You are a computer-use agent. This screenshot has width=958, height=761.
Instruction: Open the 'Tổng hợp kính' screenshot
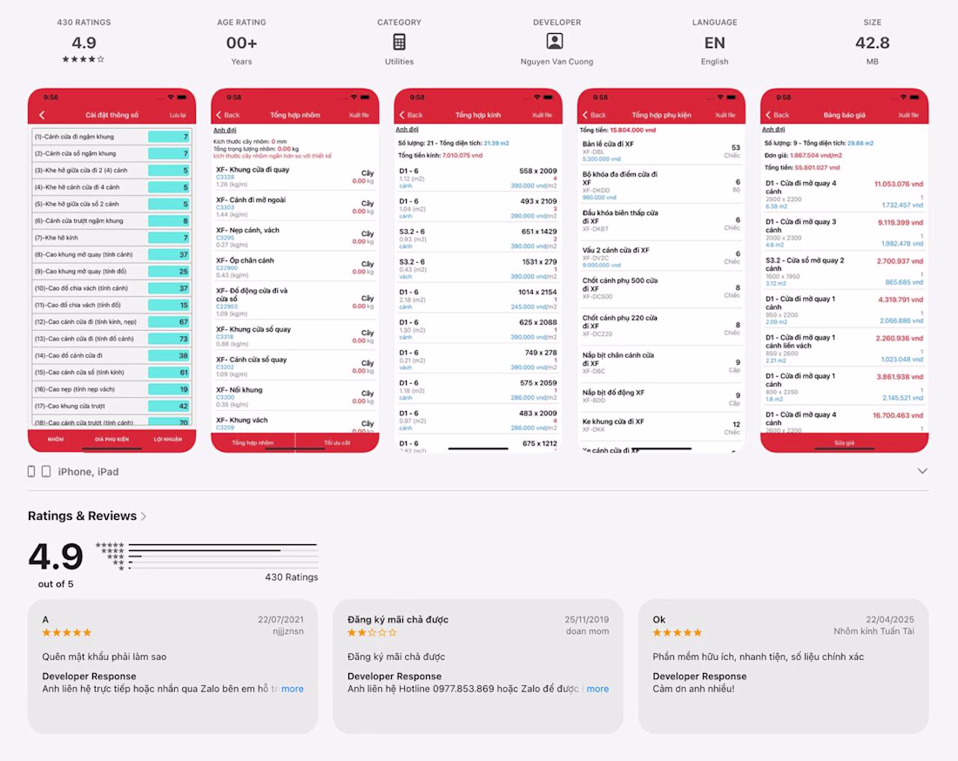[x=478, y=270]
